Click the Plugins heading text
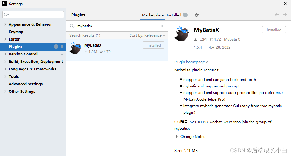Screen dimensions: 291x156 click(78, 15)
